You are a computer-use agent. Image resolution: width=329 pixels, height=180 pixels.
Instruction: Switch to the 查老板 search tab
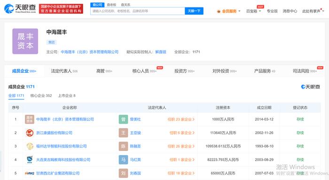pyautogui.click(x=111, y=5)
